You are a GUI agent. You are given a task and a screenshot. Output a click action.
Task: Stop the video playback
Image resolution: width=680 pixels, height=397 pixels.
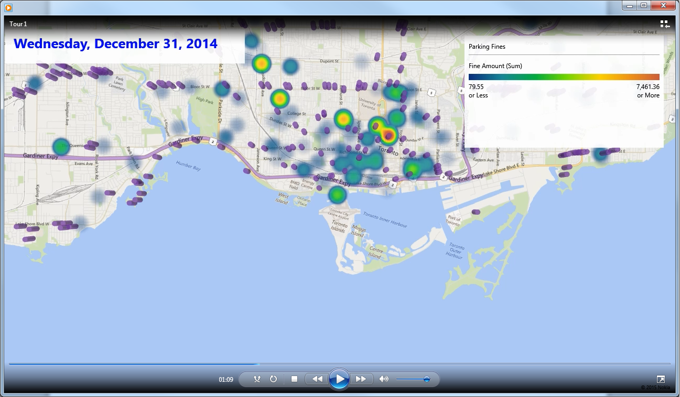click(x=294, y=379)
